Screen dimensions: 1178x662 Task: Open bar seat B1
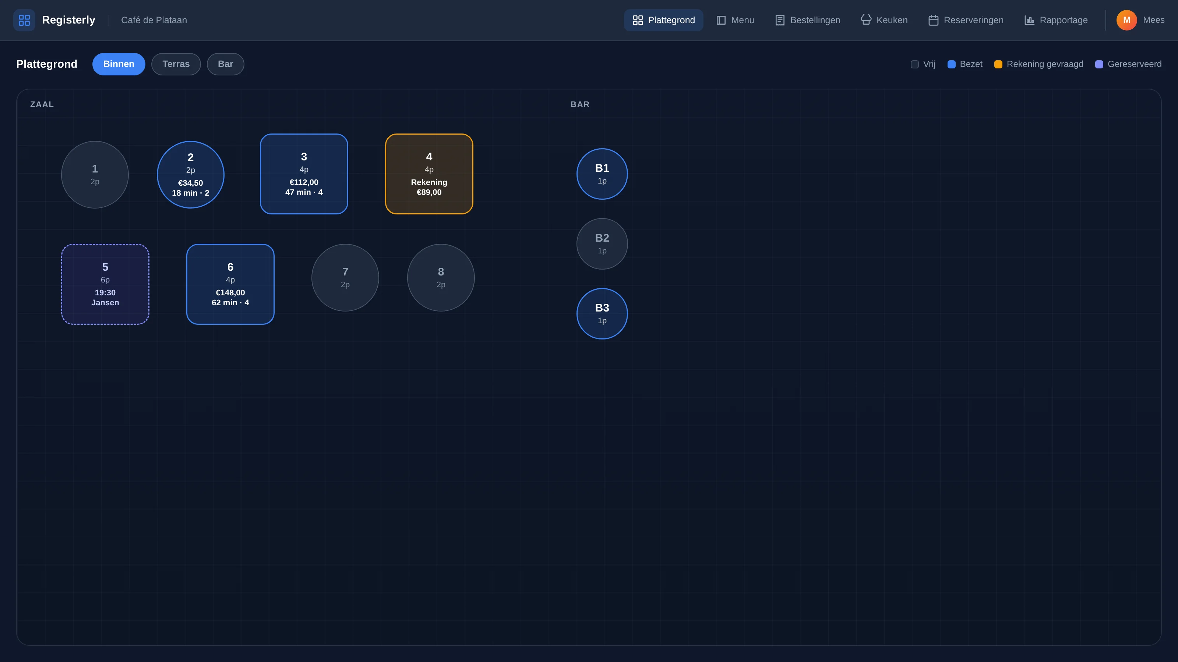[x=602, y=174]
